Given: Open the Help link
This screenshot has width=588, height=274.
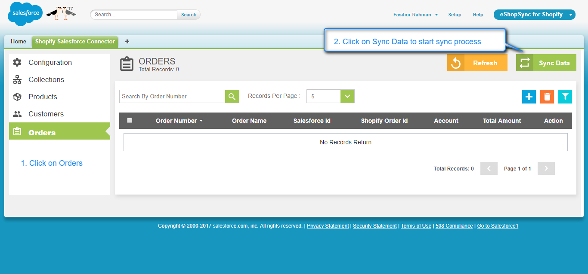Looking at the screenshot, I should coord(478,15).
